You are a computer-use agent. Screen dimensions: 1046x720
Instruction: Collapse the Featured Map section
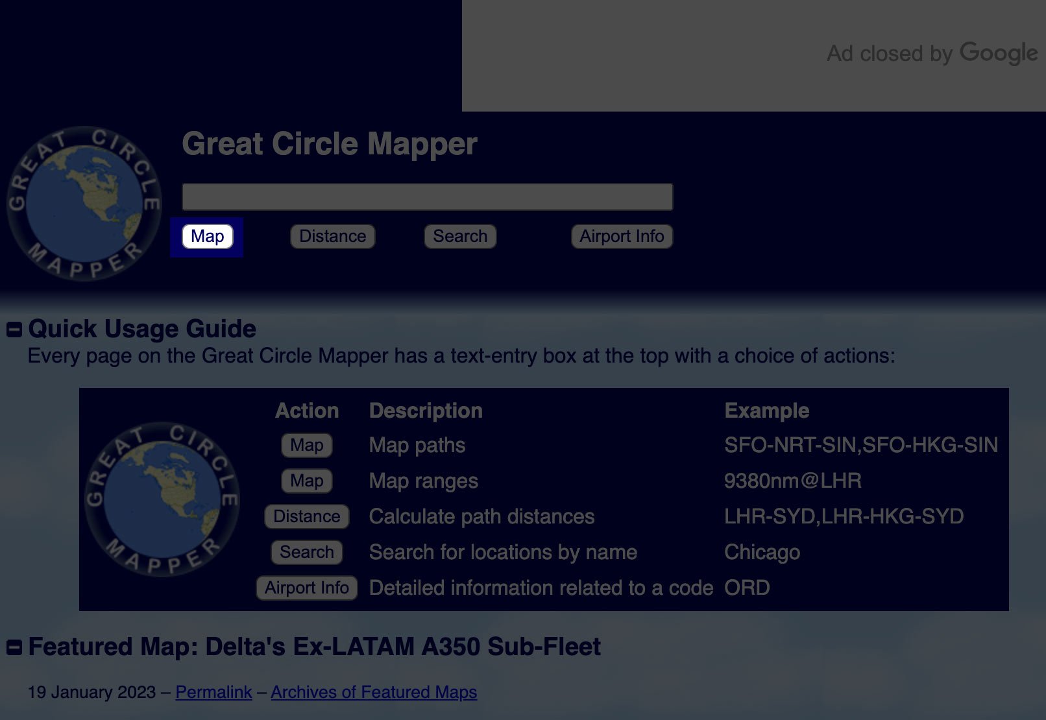14,647
